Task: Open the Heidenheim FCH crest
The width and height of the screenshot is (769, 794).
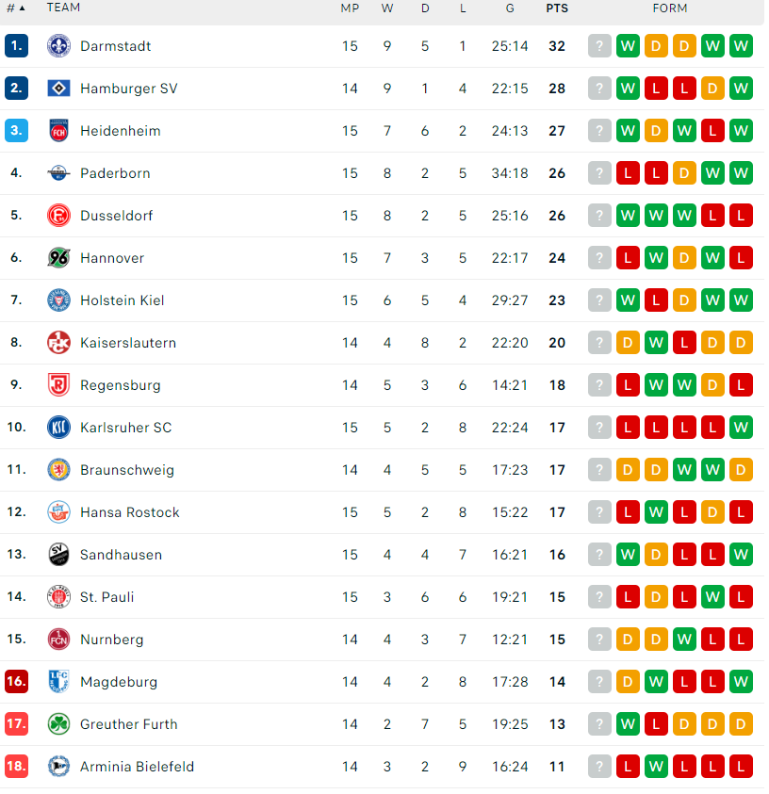Action: pyautogui.click(x=58, y=131)
